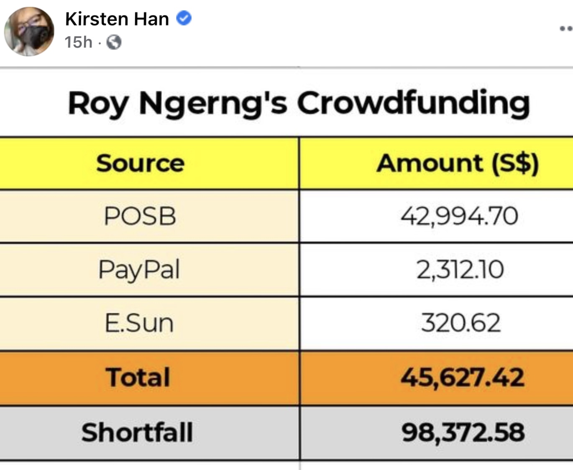Click the 15h post timestamp
The image size is (573, 470).
point(78,42)
